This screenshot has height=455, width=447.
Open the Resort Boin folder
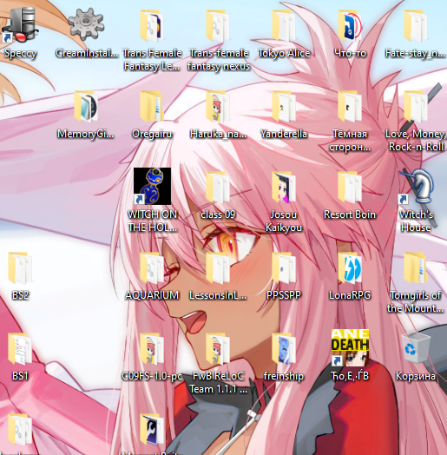tap(350, 188)
